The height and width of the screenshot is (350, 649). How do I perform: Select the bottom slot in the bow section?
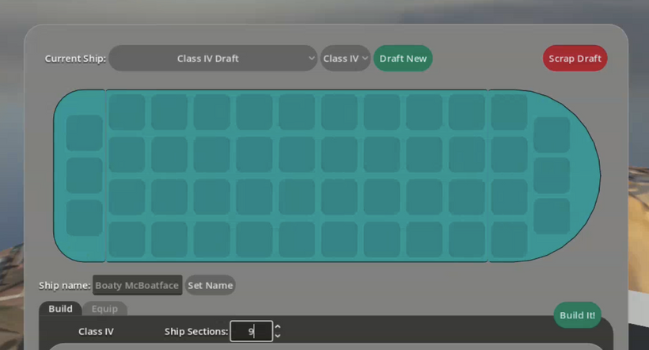click(x=552, y=216)
